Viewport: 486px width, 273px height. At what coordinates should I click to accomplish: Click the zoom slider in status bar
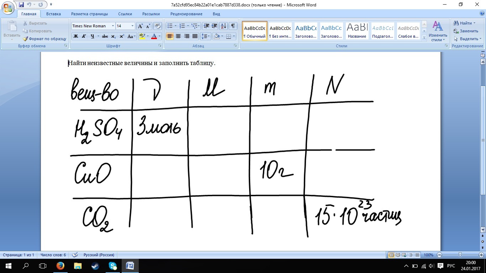click(x=460, y=255)
